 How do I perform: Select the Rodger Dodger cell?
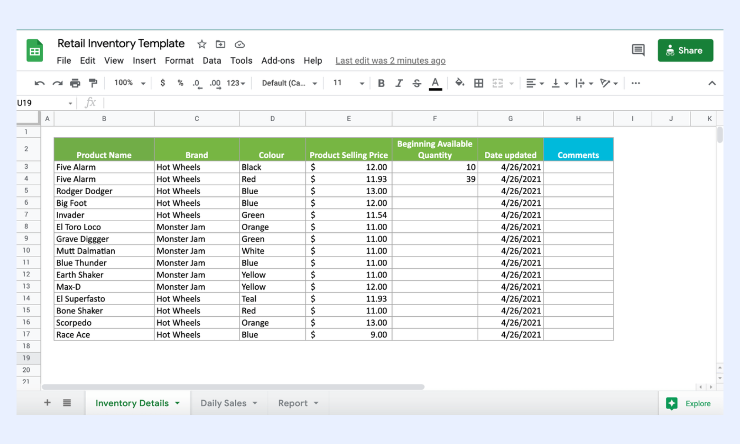(x=104, y=191)
